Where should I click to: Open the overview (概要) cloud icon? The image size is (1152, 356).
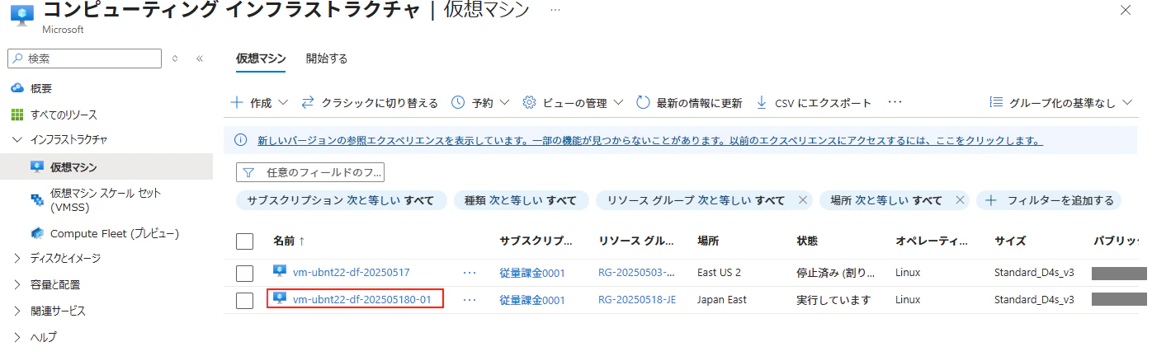[17, 88]
